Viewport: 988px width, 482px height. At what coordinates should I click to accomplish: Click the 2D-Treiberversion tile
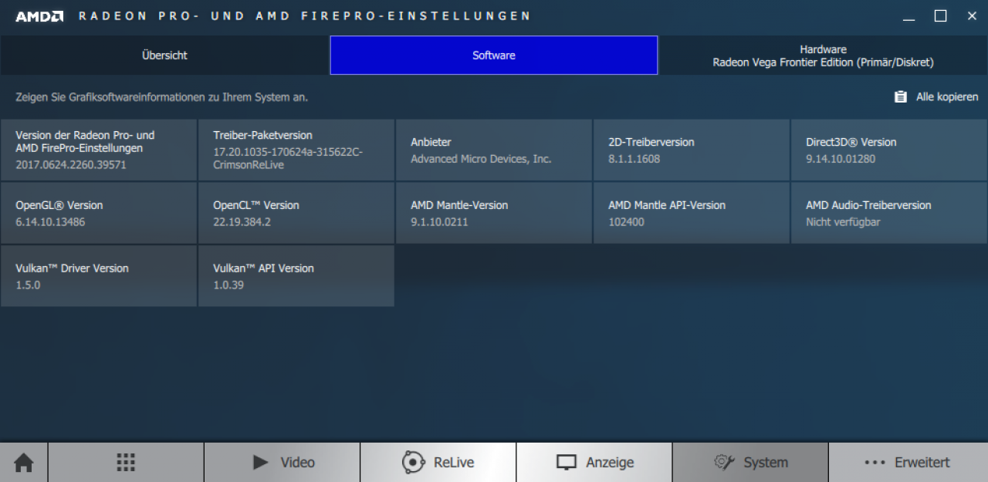tap(692, 150)
